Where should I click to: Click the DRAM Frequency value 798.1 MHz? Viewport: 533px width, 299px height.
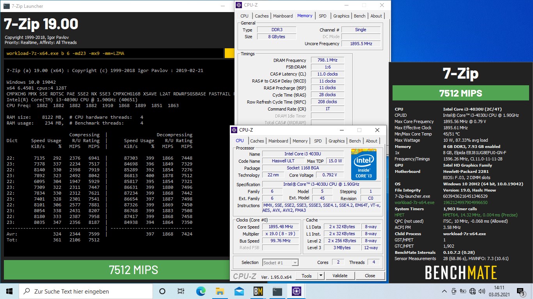(328, 60)
